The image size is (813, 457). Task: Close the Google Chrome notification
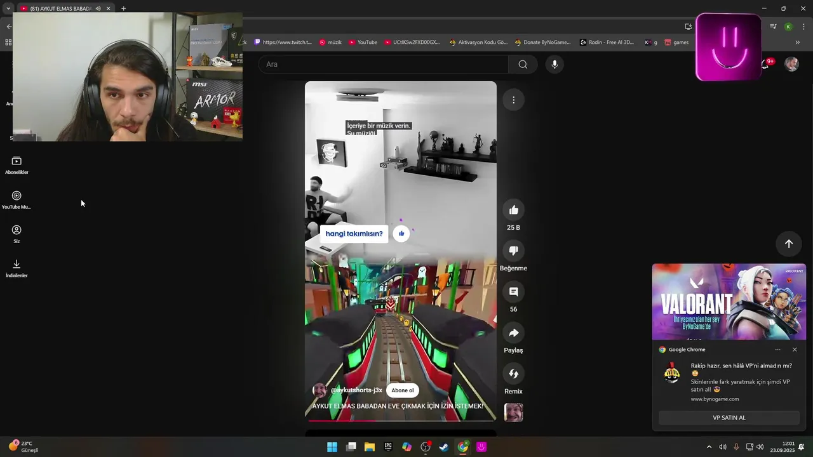pos(795,349)
